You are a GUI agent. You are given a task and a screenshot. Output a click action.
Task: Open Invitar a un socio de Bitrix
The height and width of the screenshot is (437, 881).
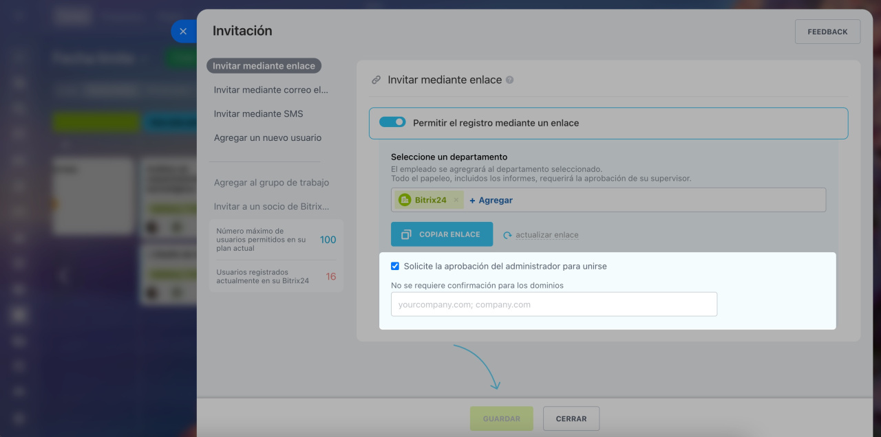pos(270,207)
